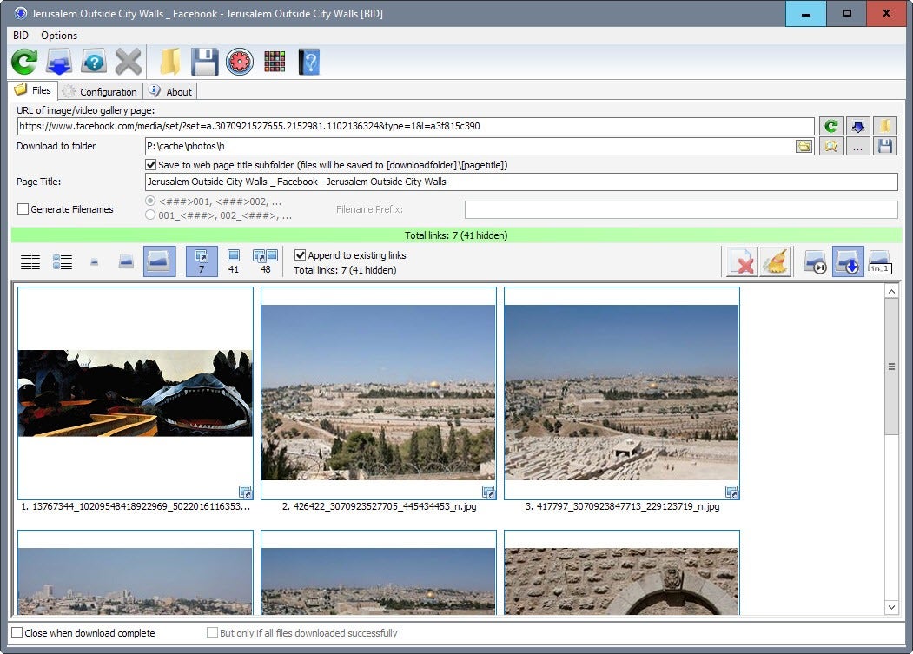Click browse folder icon inside download folder field

(x=804, y=146)
